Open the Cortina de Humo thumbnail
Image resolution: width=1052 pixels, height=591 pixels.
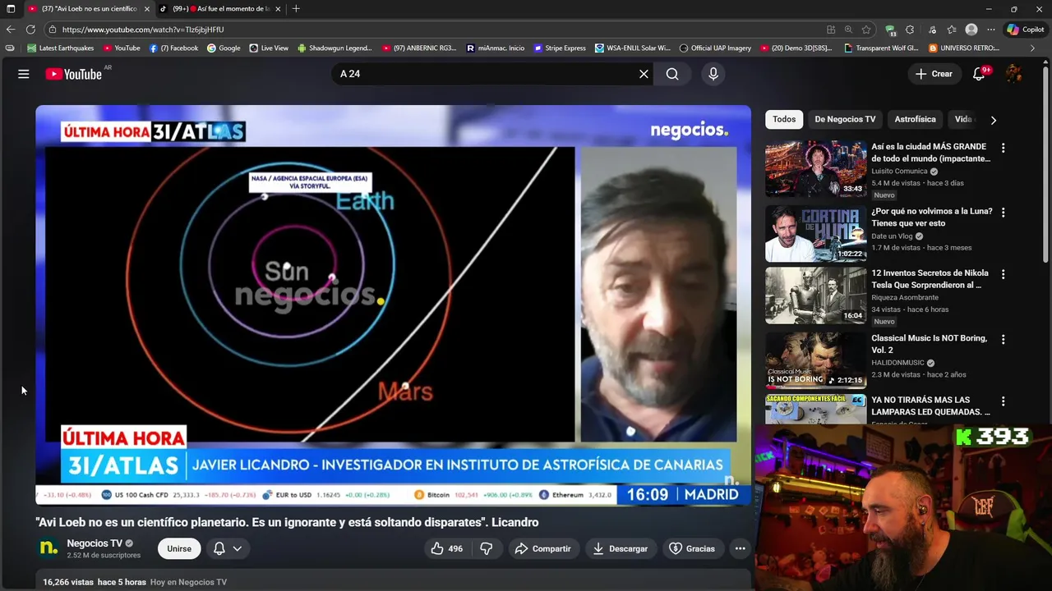[815, 234]
